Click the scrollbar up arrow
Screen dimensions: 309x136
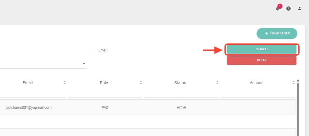point(298,81)
